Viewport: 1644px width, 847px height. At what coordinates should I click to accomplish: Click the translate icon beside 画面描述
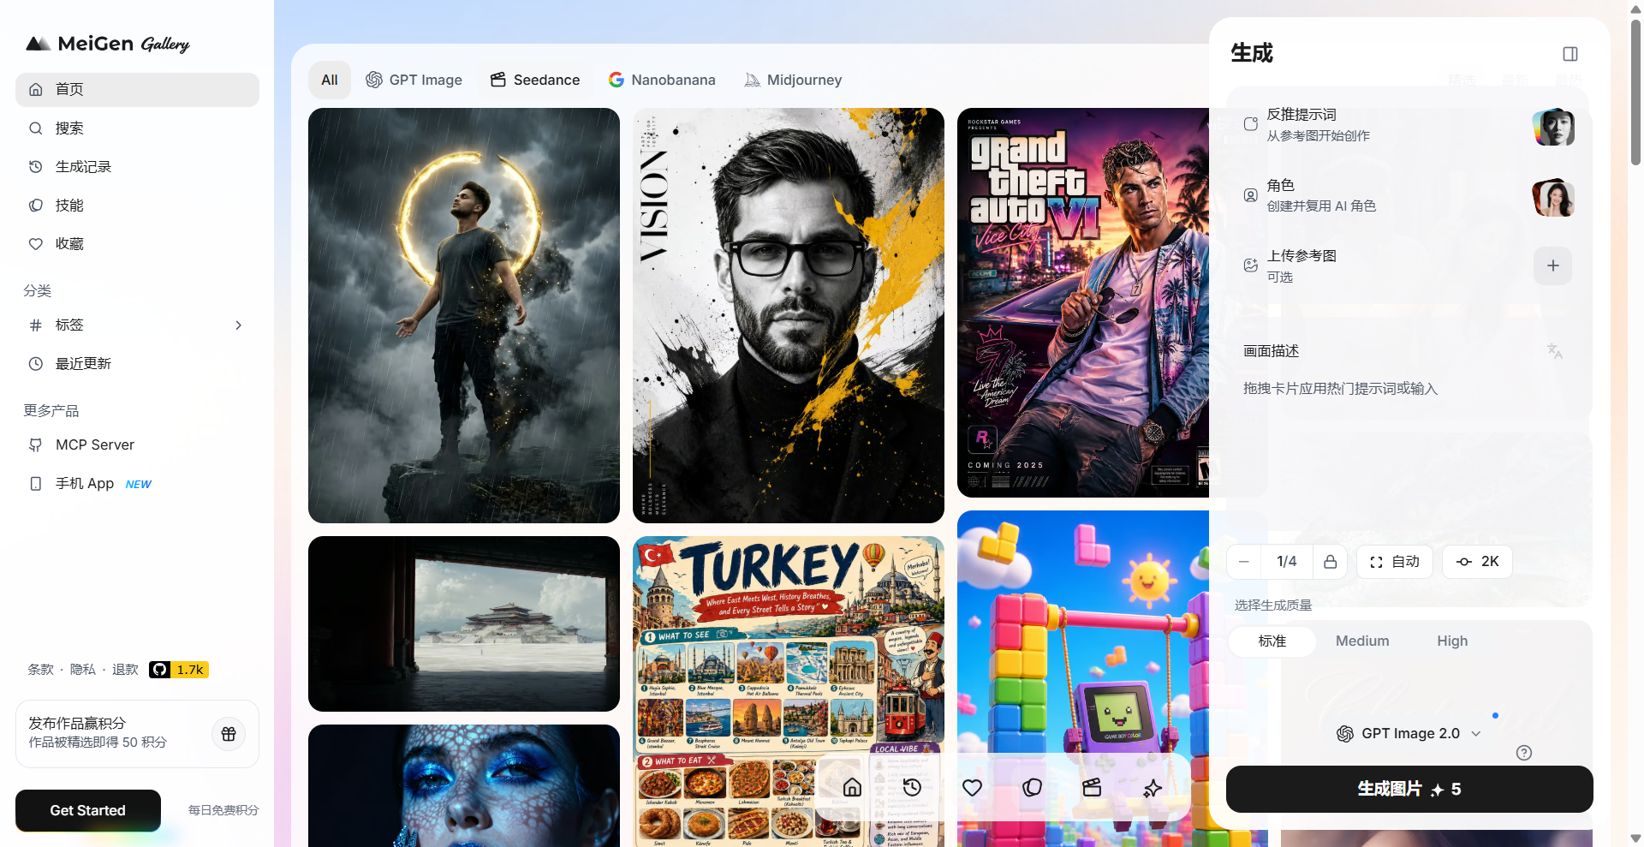tap(1555, 351)
